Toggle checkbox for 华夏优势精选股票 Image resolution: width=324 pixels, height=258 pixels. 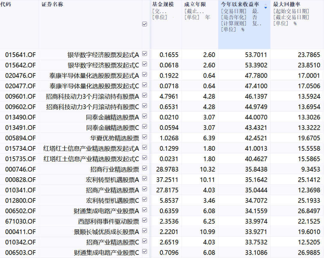click(x=145, y=137)
